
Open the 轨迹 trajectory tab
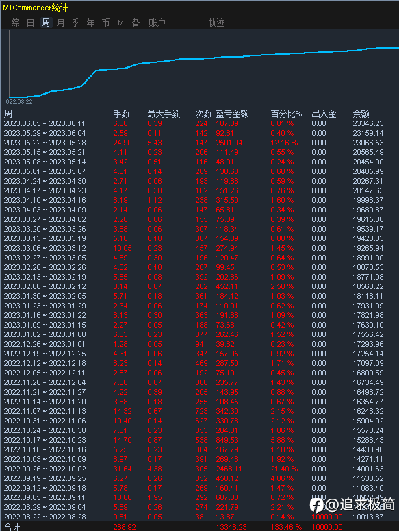(x=216, y=23)
